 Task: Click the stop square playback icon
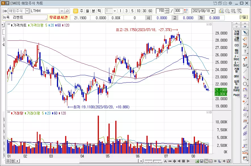point(184,161)
